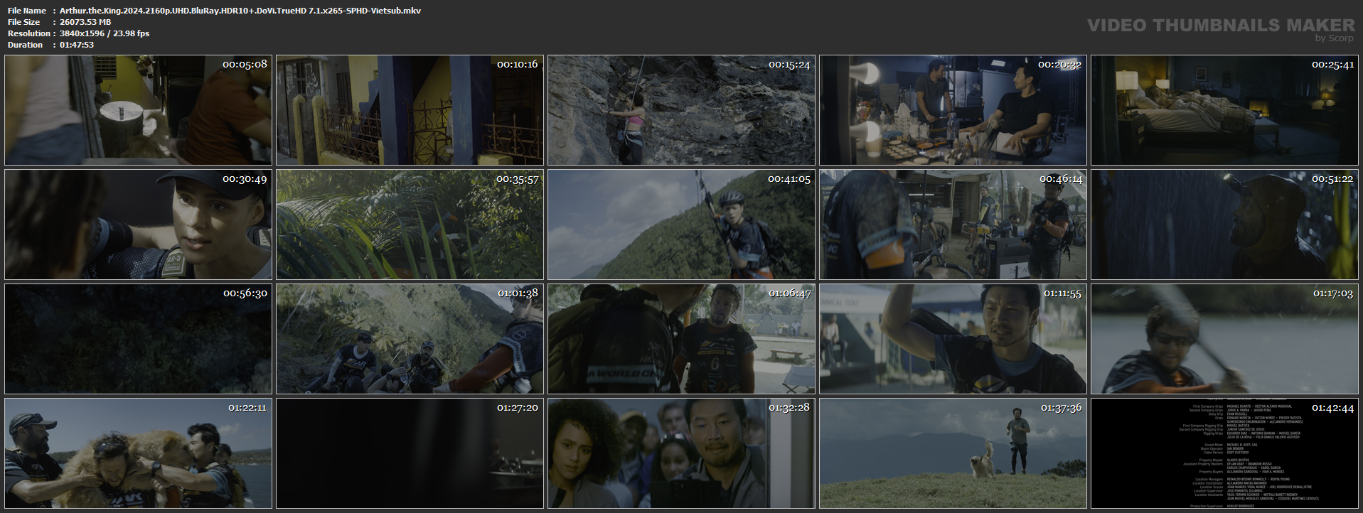Click the resolution value 3840x1596 / 23.98 fps
1363x513 pixels.
105,33
